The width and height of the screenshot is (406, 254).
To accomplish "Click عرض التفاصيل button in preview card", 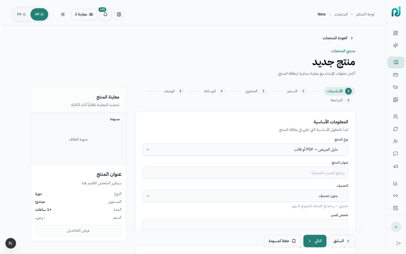I will pos(78,231).
